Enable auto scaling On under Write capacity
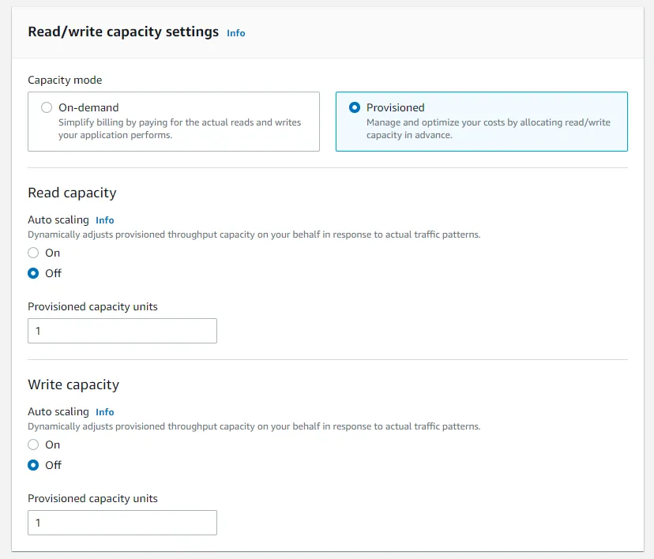The width and height of the screenshot is (654, 559). (x=33, y=445)
